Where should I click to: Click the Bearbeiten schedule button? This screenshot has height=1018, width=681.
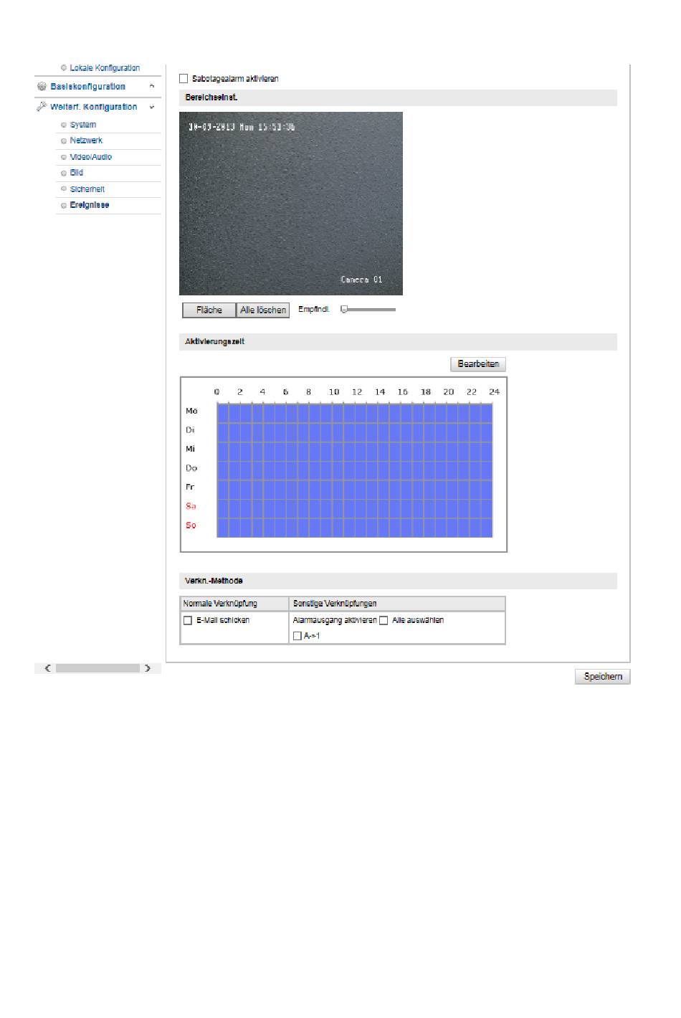coord(478,364)
